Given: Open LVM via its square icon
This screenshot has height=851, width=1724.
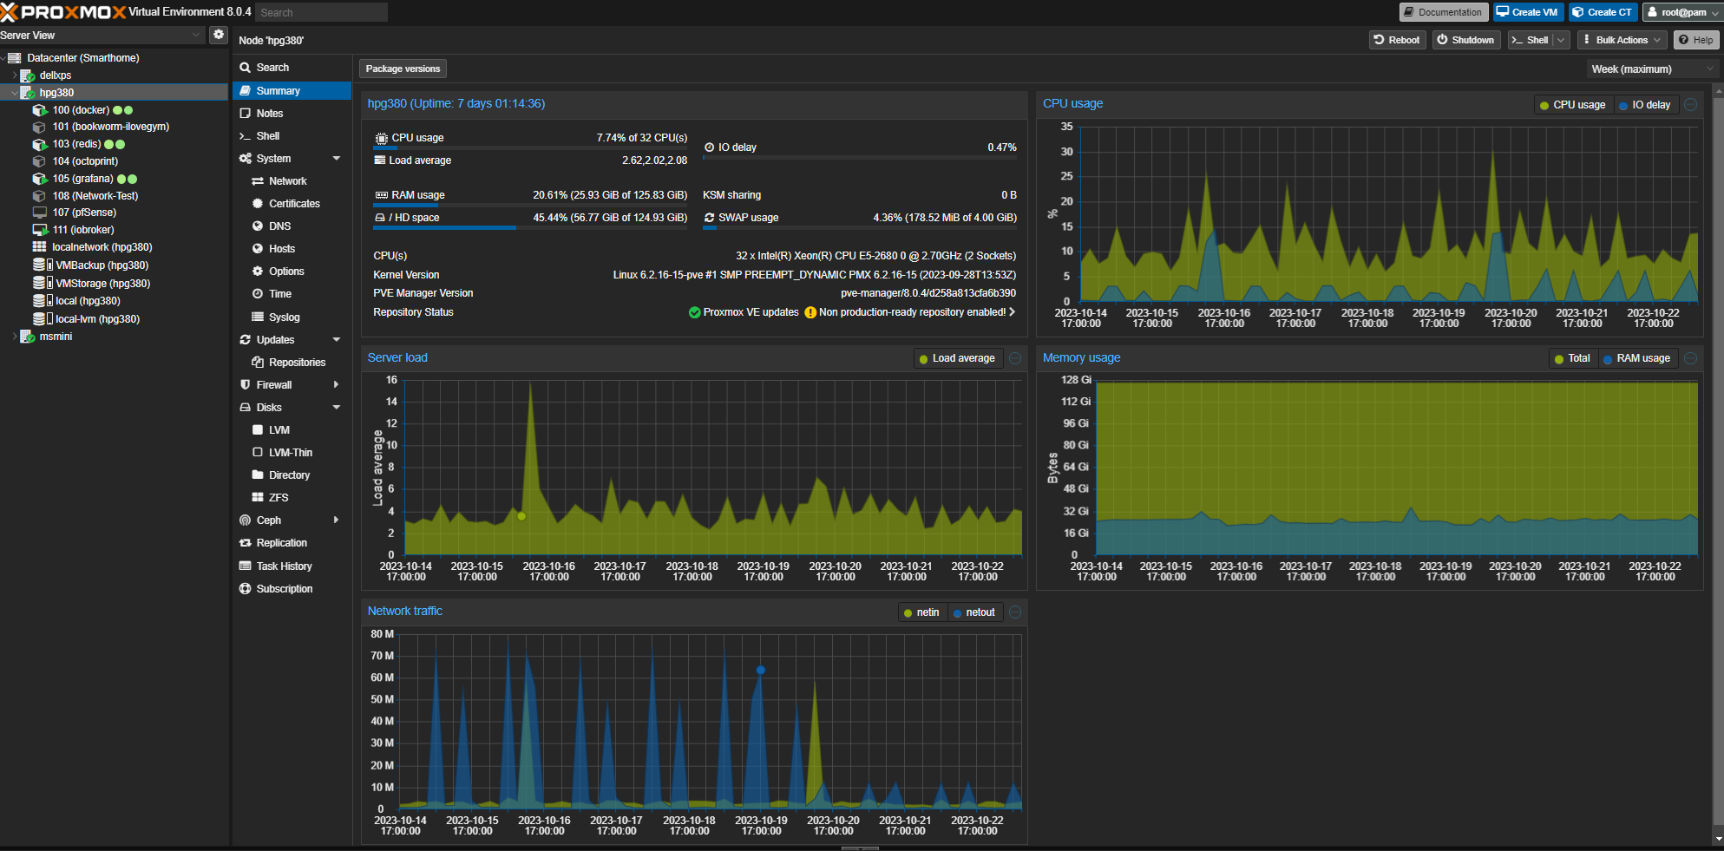Looking at the screenshot, I should click(258, 430).
